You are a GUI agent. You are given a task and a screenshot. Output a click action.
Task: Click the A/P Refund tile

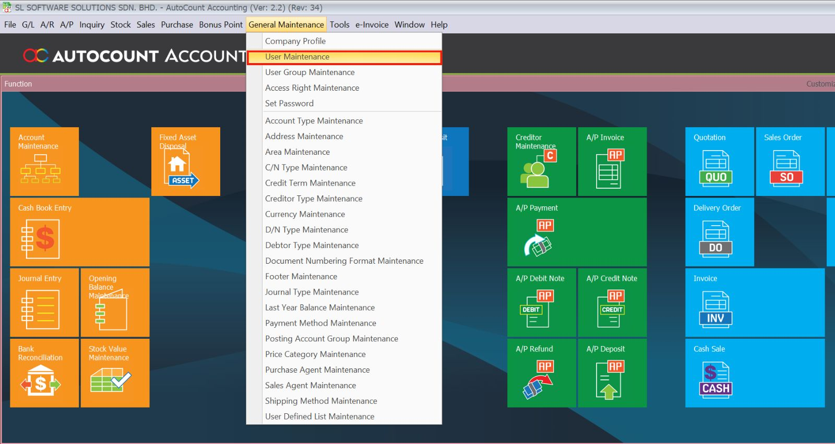[x=541, y=373]
